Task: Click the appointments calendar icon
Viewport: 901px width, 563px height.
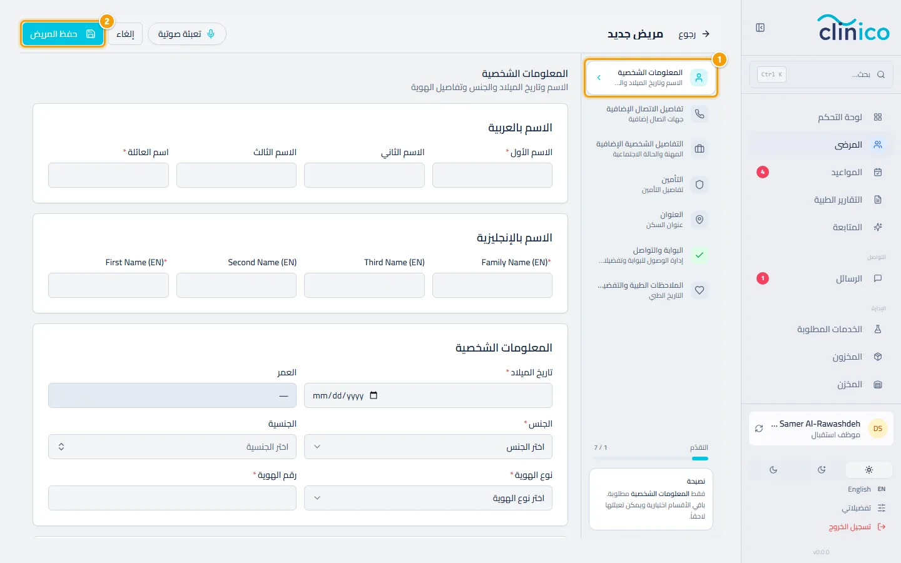Action: pos(878,172)
